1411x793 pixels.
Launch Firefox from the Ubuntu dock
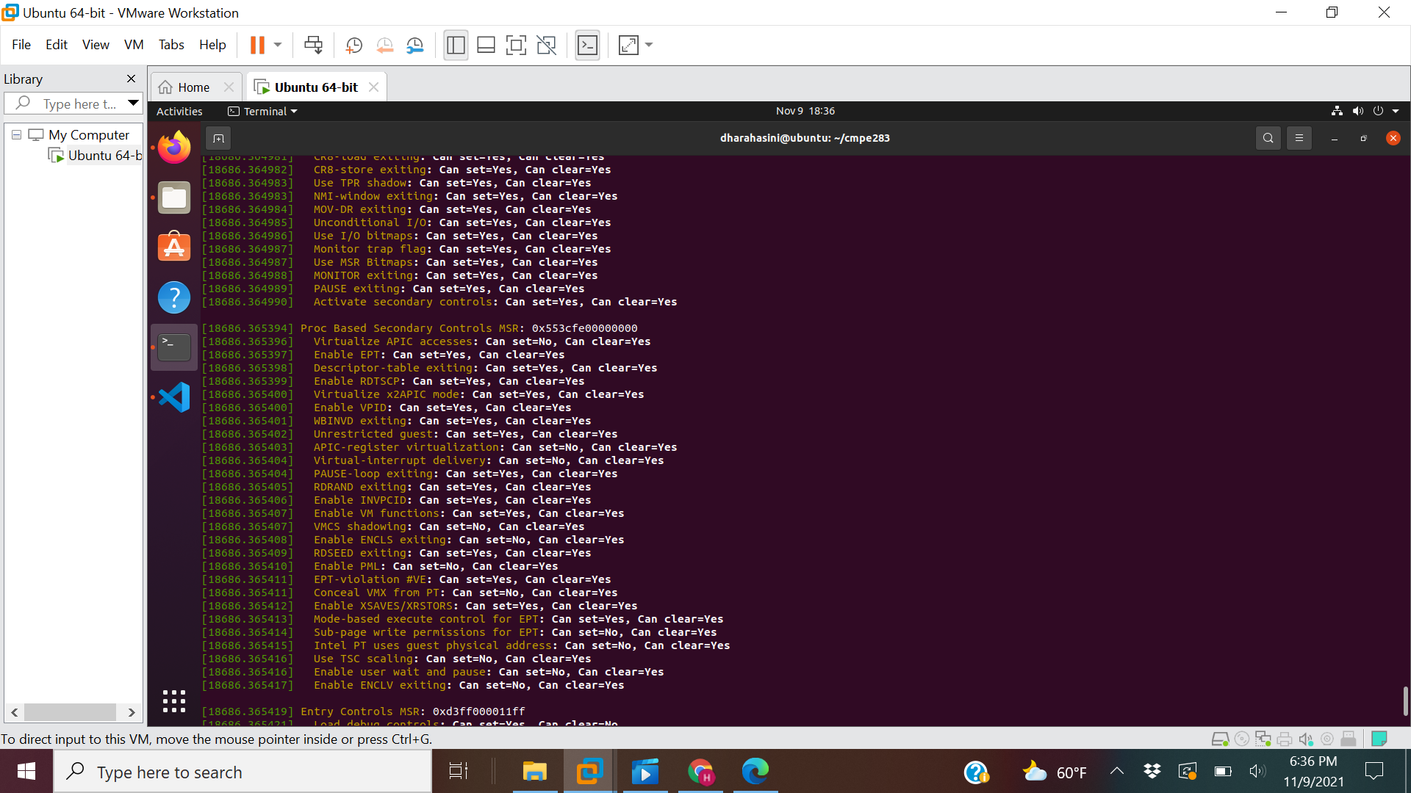[174, 147]
